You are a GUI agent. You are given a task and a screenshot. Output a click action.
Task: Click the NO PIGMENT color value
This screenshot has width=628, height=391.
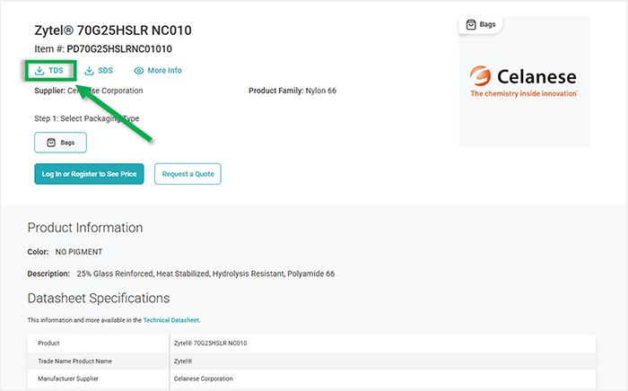pos(79,252)
